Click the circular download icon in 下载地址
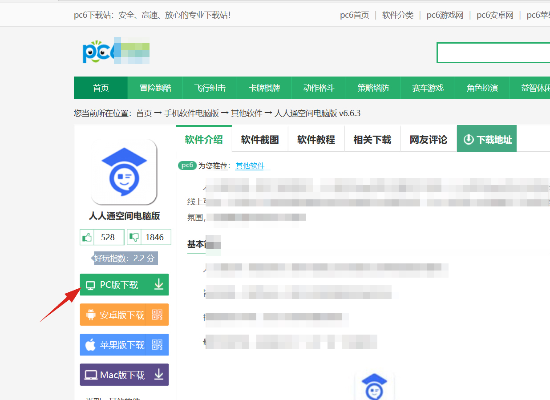Image resolution: width=550 pixels, height=400 pixels. click(469, 139)
